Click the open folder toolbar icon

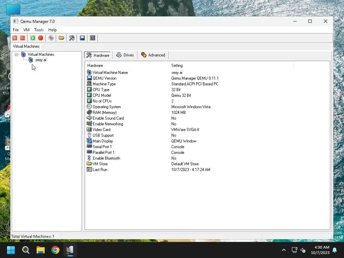pyautogui.click(x=61, y=38)
